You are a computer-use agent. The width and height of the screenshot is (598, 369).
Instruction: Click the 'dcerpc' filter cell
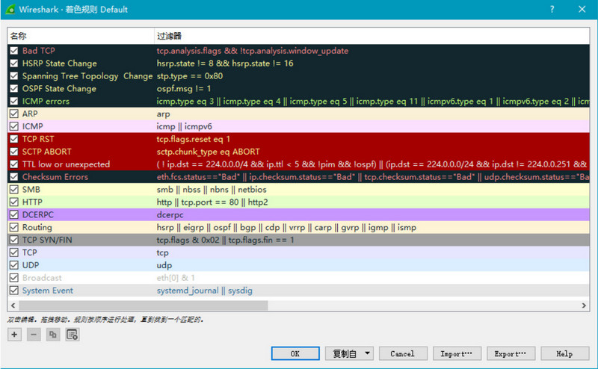click(170, 214)
